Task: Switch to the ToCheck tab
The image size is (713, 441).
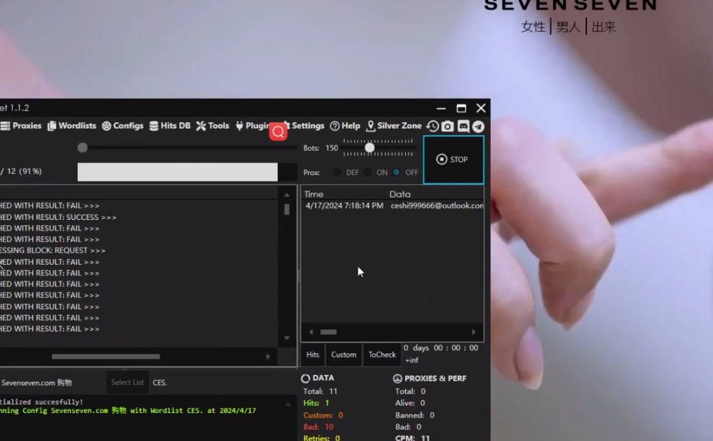Action: [382, 355]
